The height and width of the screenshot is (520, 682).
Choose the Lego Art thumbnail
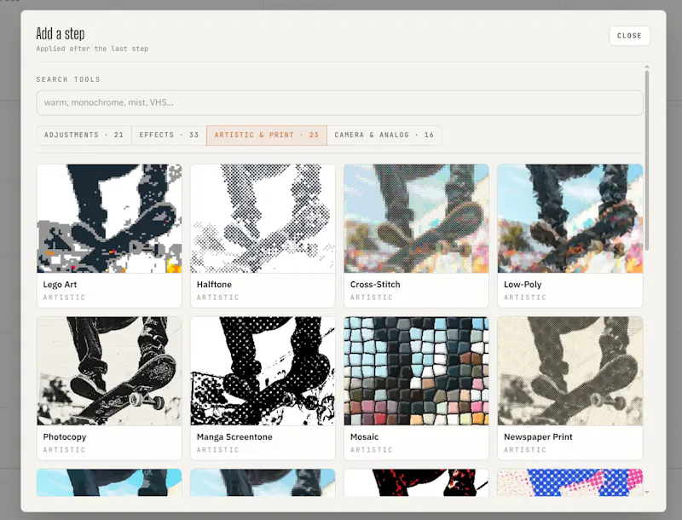109,218
